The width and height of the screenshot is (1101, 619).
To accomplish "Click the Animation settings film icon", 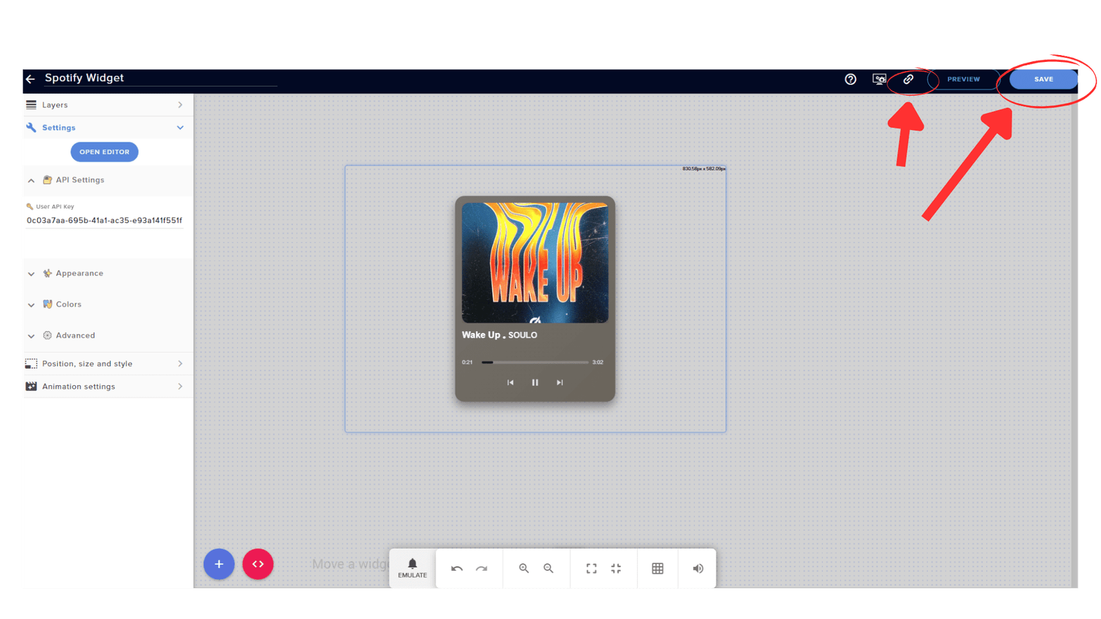I will pyautogui.click(x=31, y=387).
